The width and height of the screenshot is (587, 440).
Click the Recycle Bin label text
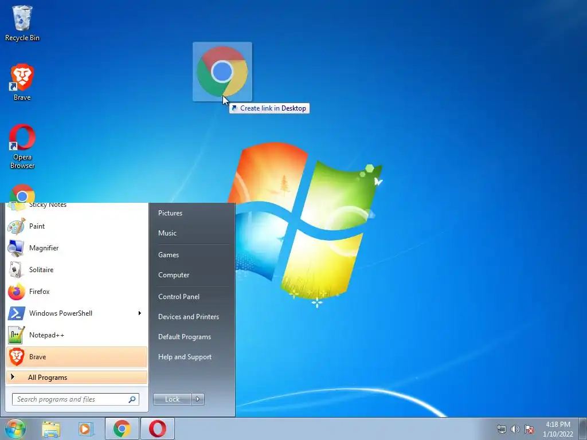click(x=22, y=38)
